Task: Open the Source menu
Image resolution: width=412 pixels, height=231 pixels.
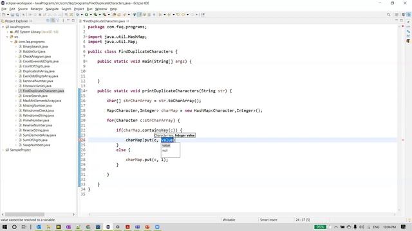Action: coord(23,9)
